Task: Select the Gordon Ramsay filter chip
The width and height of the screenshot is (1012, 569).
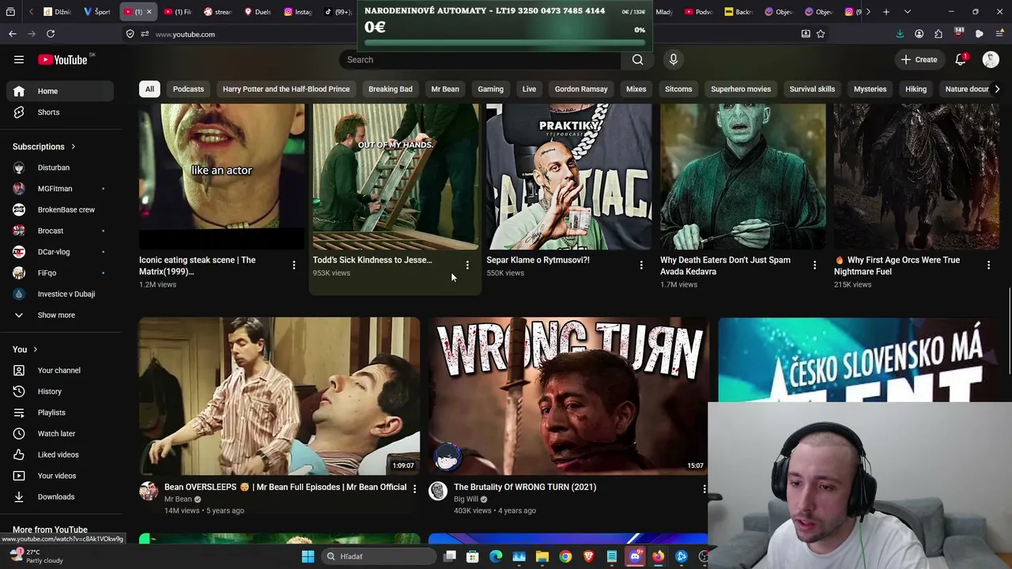Action: pyautogui.click(x=581, y=89)
